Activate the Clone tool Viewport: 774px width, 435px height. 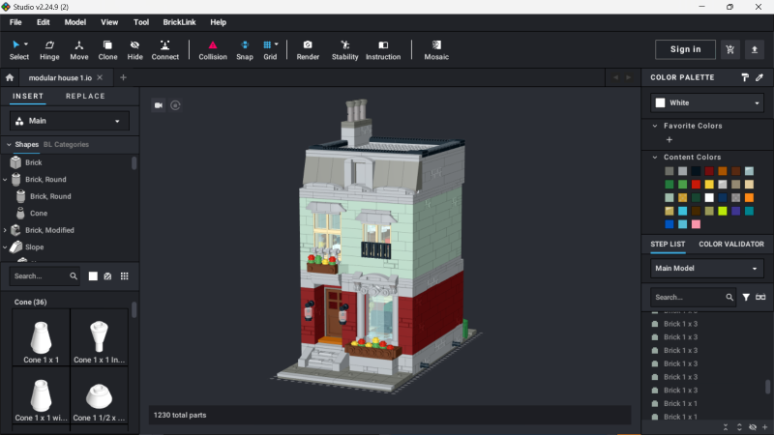point(107,49)
